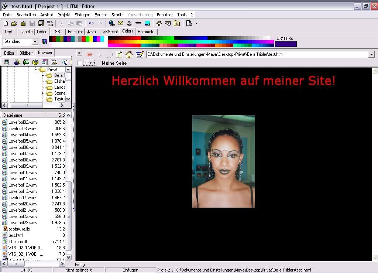Click the folder tree scroll up arrow

click(68, 70)
